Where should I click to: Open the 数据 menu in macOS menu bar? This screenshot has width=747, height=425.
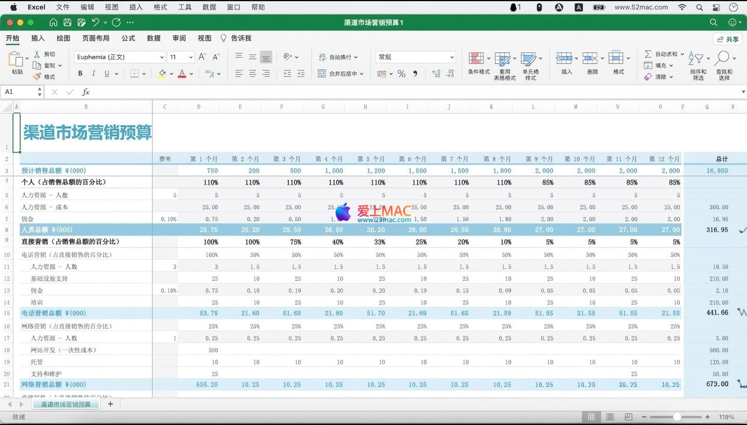pos(209,7)
